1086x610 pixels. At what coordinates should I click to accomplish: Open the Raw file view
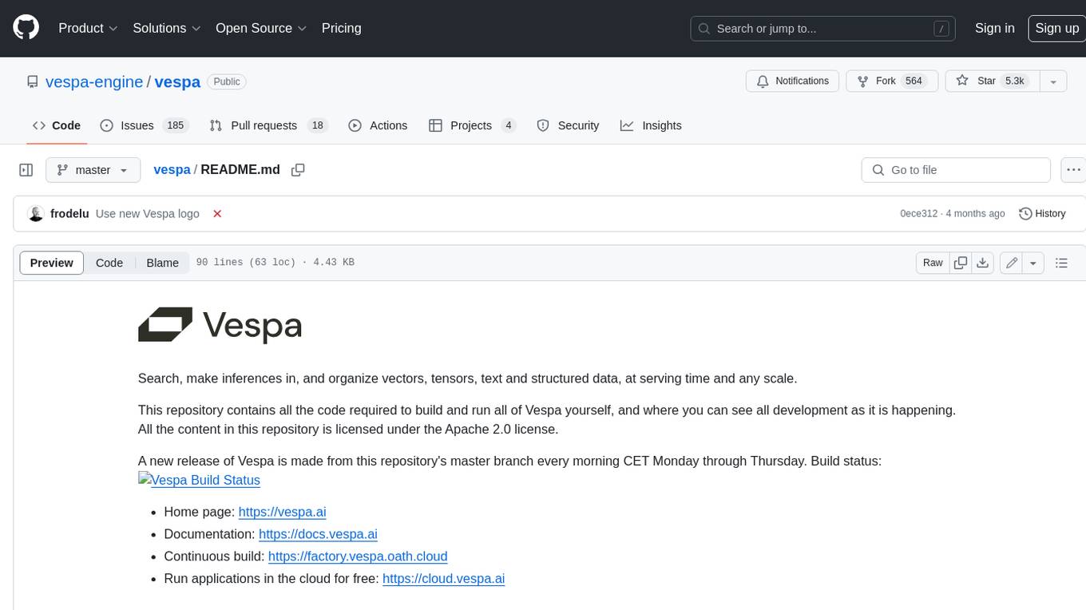click(933, 263)
